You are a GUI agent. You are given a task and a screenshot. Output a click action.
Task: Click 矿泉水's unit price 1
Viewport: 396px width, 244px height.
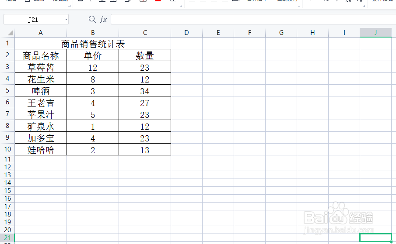tap(93, 126)
